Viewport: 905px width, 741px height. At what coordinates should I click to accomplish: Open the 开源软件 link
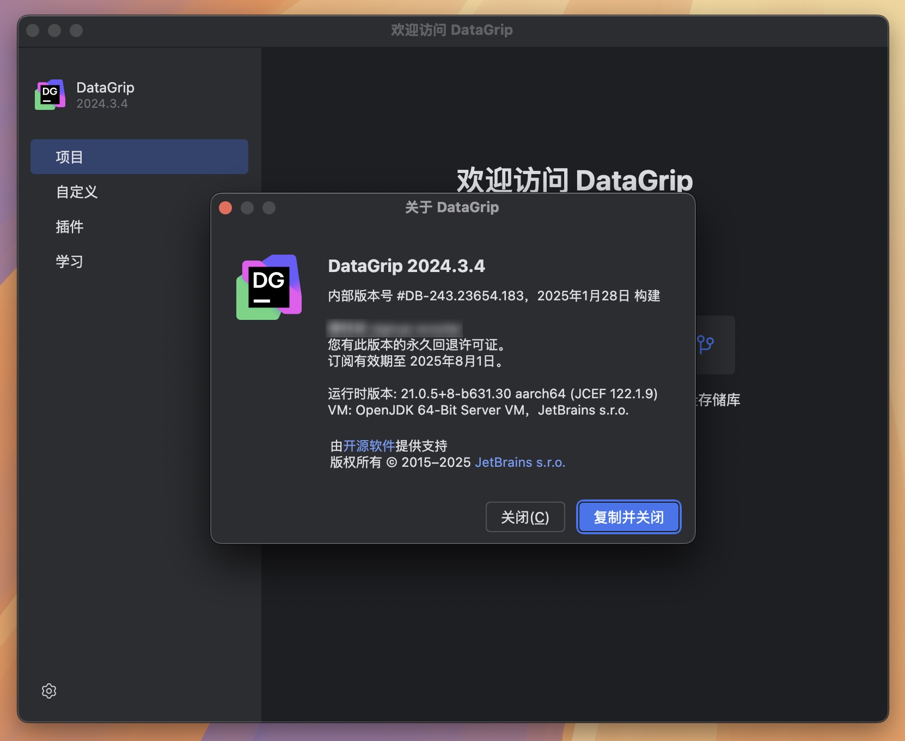369,446
